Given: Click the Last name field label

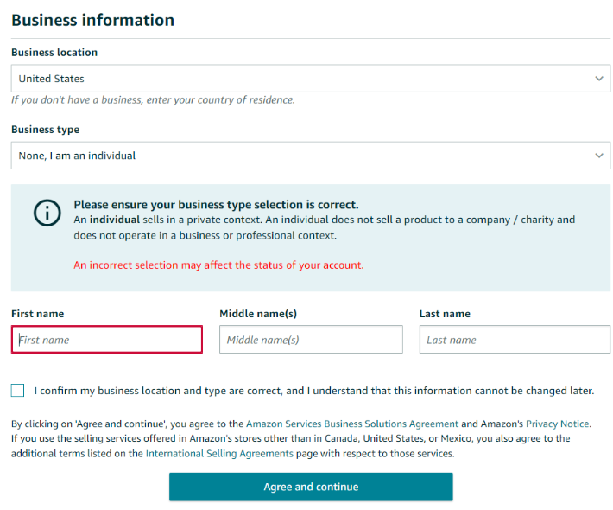Looking at the screenshot, I should [445, 314].
